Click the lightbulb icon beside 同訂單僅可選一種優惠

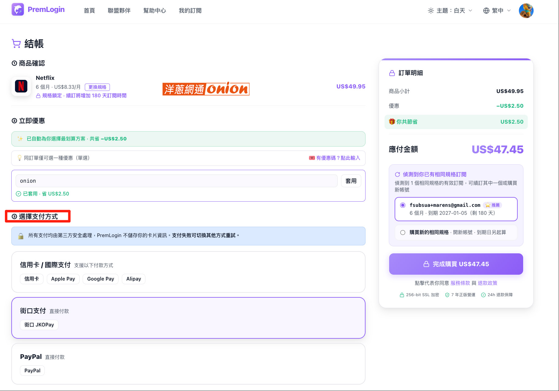pyautogui.click(x=20, y=158)
